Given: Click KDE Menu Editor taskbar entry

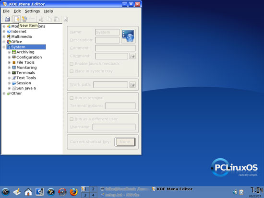Looking at the screenshot, I should (172, 189).
